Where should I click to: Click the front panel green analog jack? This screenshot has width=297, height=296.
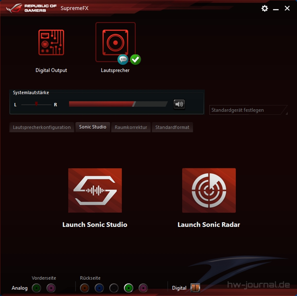[36, 288]
